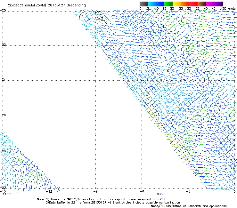237x208 pixels.
Task: Click the legend number 35
Action: (197, 9)
